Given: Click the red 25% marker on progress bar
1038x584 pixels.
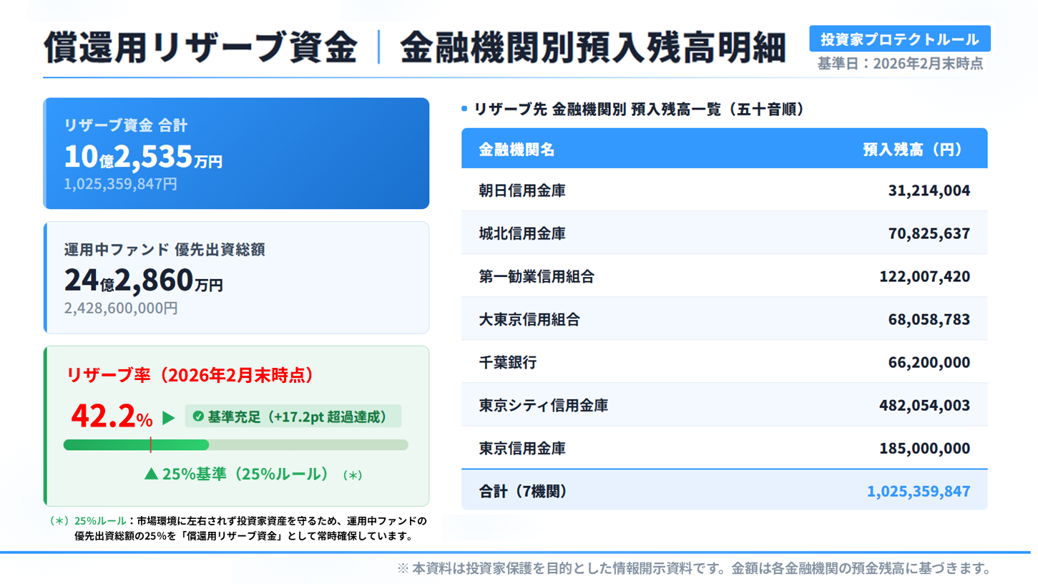Looking at the screenshot, I should tap(150, 444).
